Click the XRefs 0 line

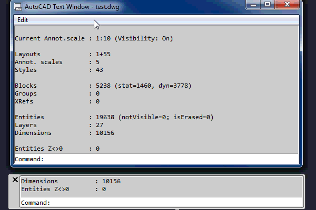(57, 101)
